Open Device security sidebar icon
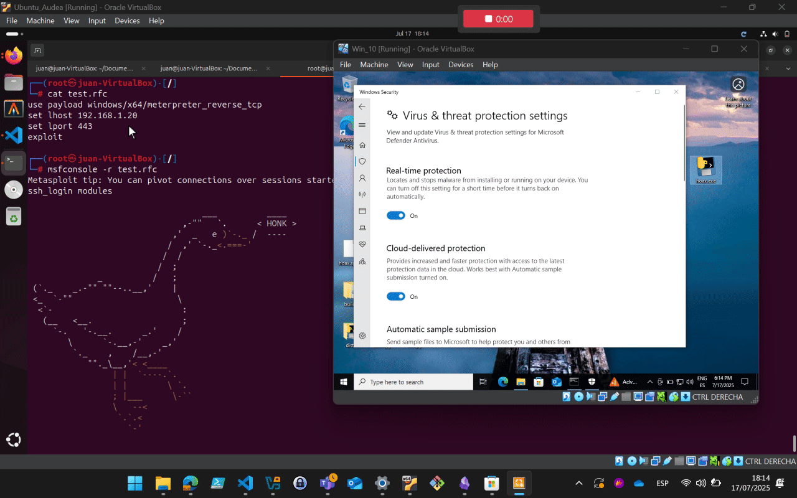Viewport: 797px width, 498px height. pyautogui.click(x=362, y=228)
